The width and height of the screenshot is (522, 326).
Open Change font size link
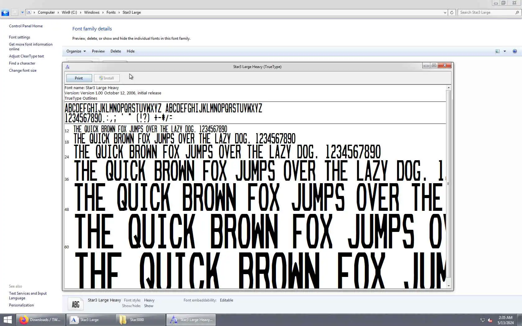tap(23, 70)
